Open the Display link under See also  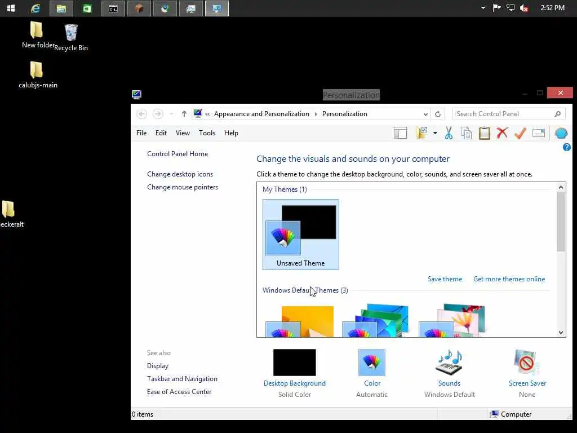tap(158, 366)
